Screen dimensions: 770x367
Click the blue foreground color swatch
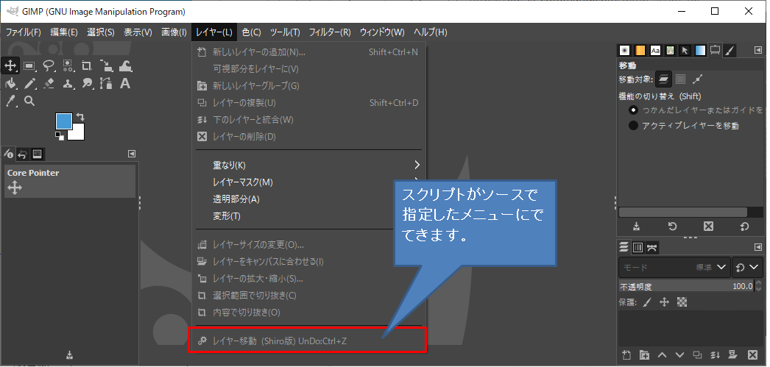tap(64, 121)
